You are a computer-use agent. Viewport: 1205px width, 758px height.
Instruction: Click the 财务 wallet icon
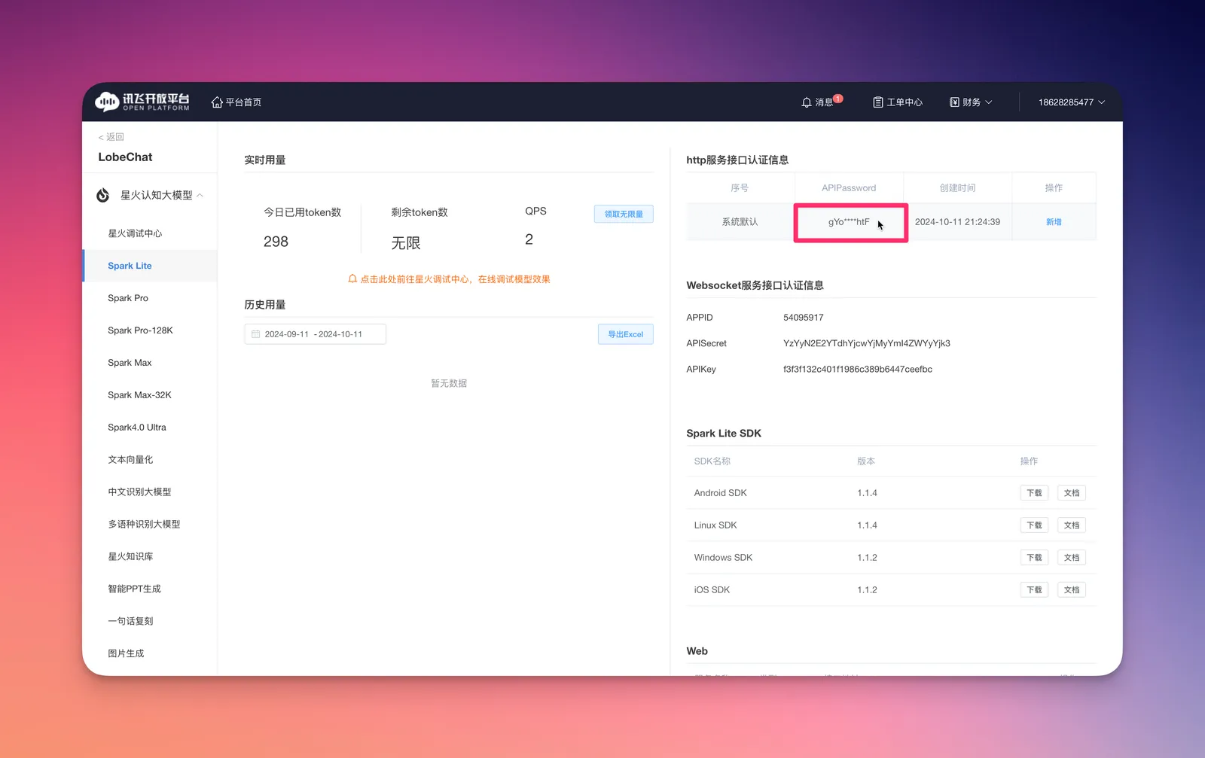953,102
